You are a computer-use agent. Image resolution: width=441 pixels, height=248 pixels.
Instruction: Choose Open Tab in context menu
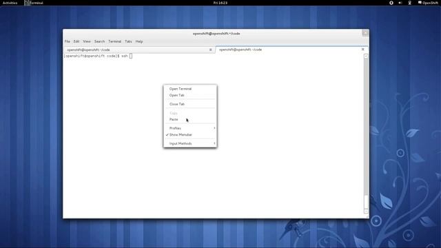(190, 95)
